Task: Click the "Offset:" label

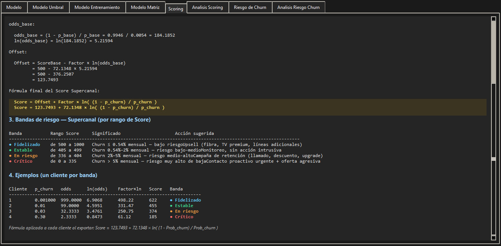Action: tap(18, 52)
